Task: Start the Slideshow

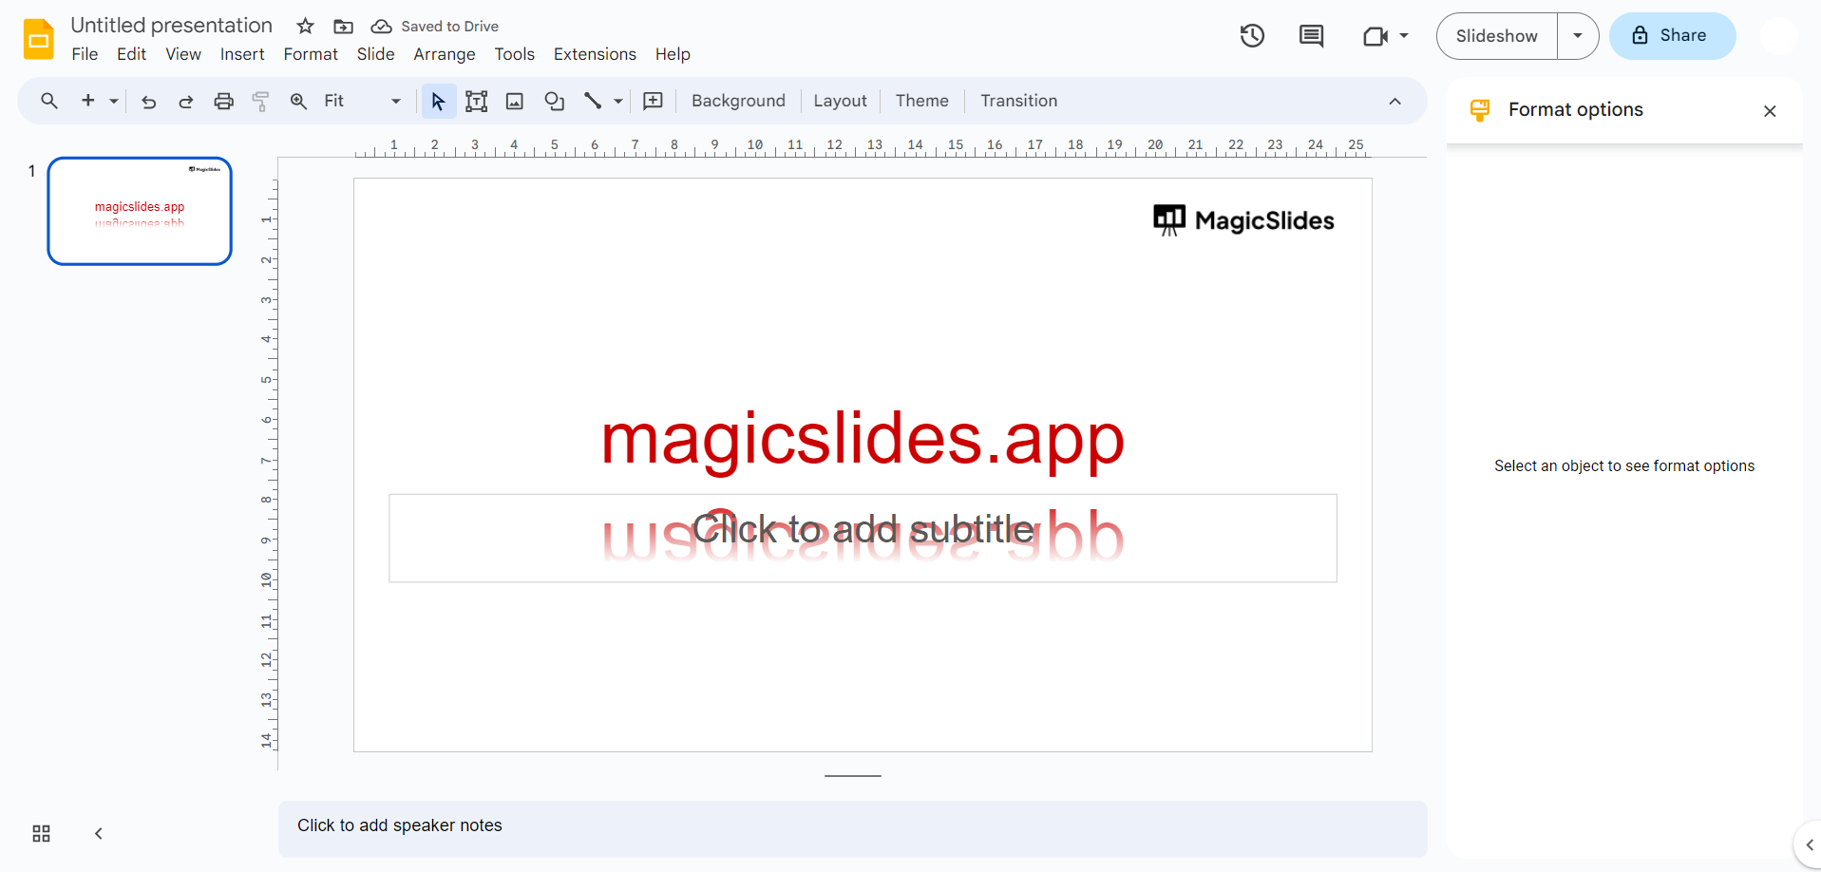Action: (x=1497, y=36)
